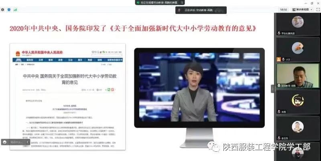Screen dimensions: 321x161
Task: Click the icon right of the sharing notice
Action: (181, 3)
